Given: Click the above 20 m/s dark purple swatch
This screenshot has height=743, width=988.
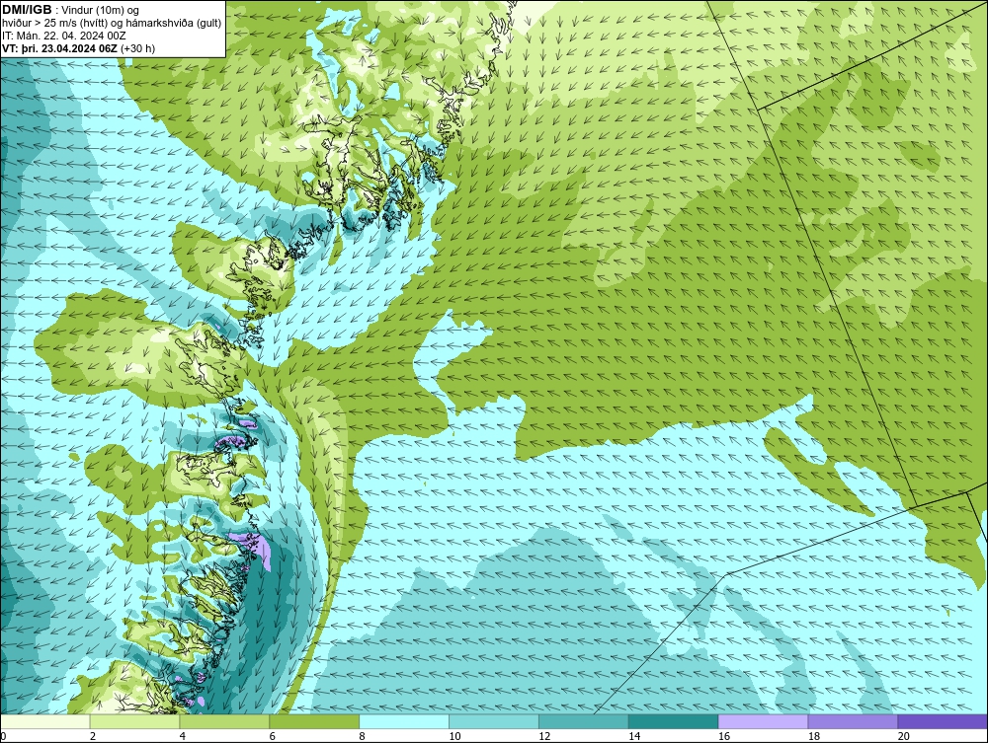Looking at the screenshot, I should pyautogui.click(x=942, y=721).
